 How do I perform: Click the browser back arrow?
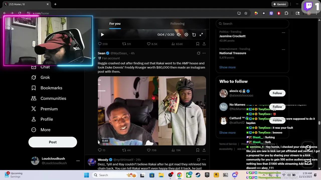(5, 13)
